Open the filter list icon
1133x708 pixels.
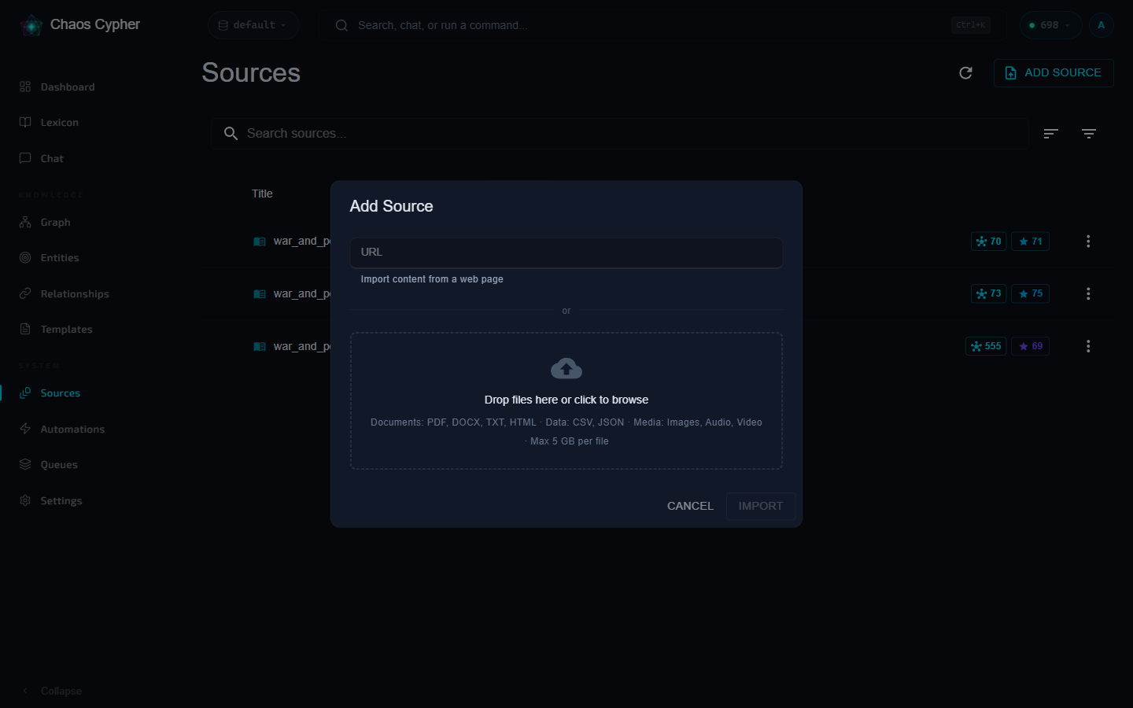(1088, 134)
